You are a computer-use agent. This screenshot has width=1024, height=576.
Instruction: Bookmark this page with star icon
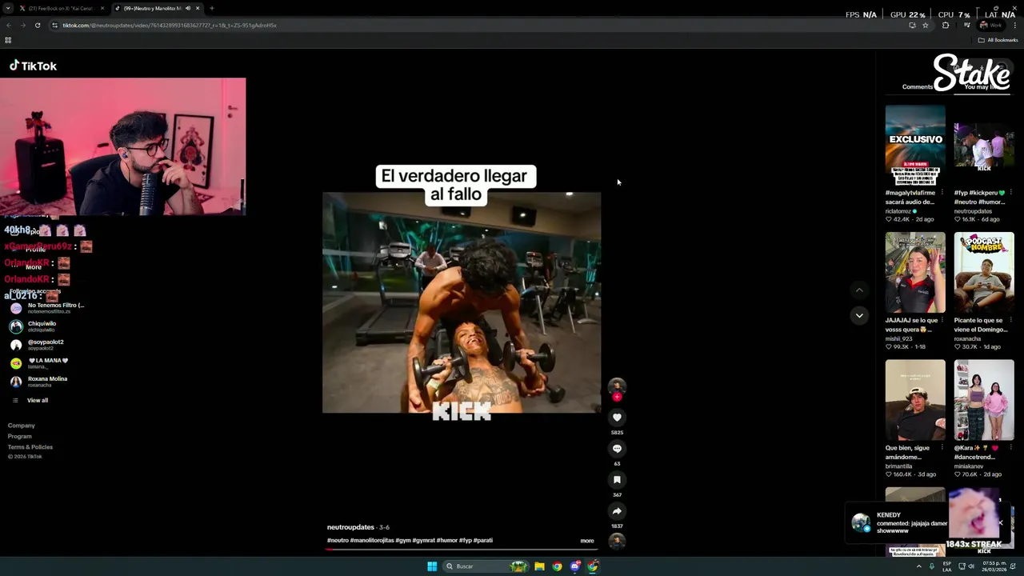click(x=926, y=25)
